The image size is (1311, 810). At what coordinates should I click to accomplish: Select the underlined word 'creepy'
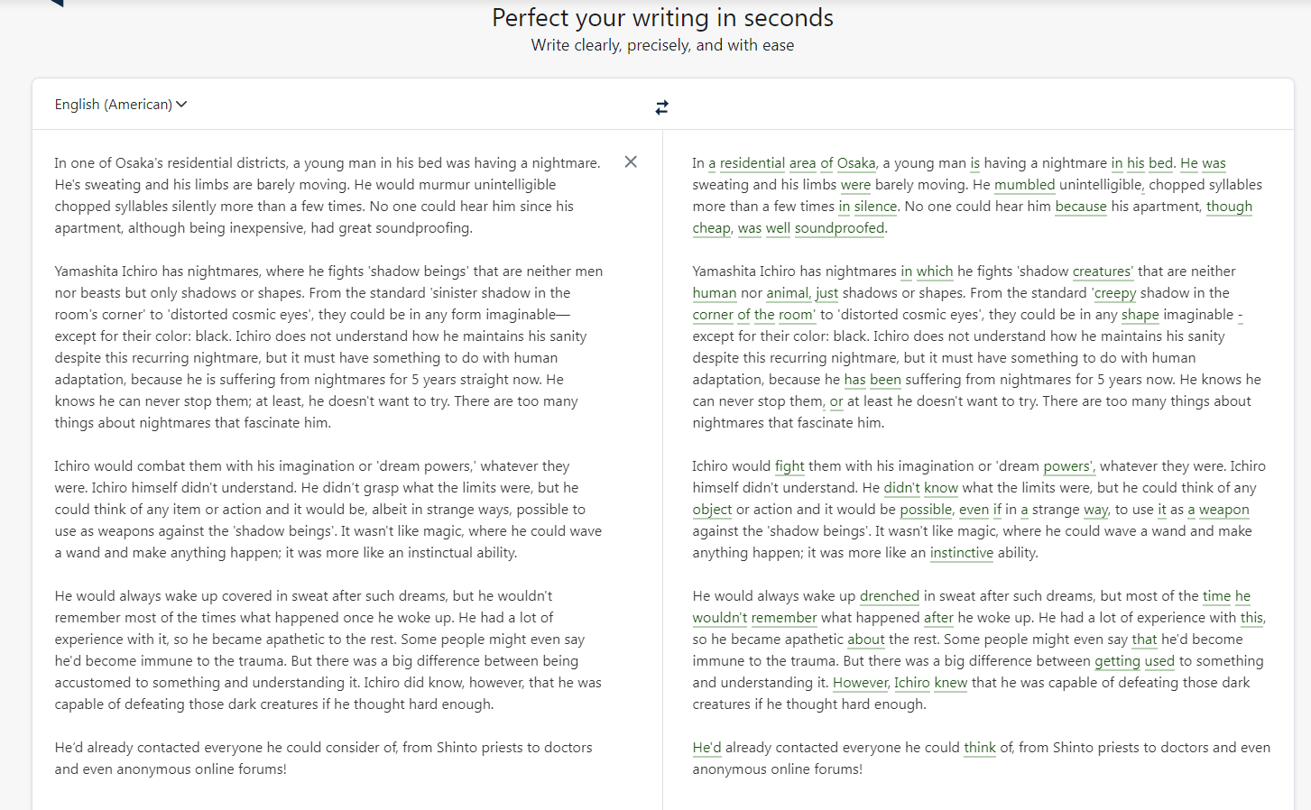[1115, 293]
